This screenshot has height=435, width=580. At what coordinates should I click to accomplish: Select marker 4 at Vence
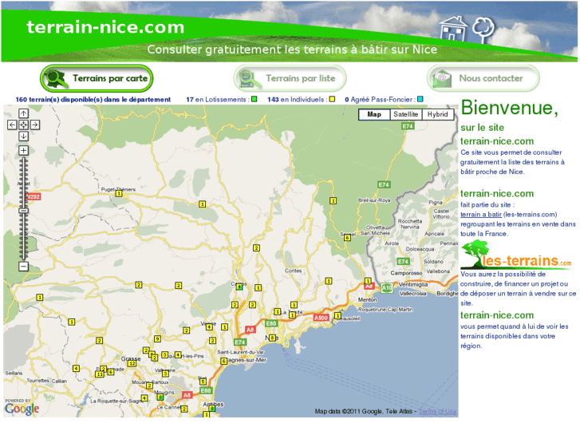tap(209, 327)
